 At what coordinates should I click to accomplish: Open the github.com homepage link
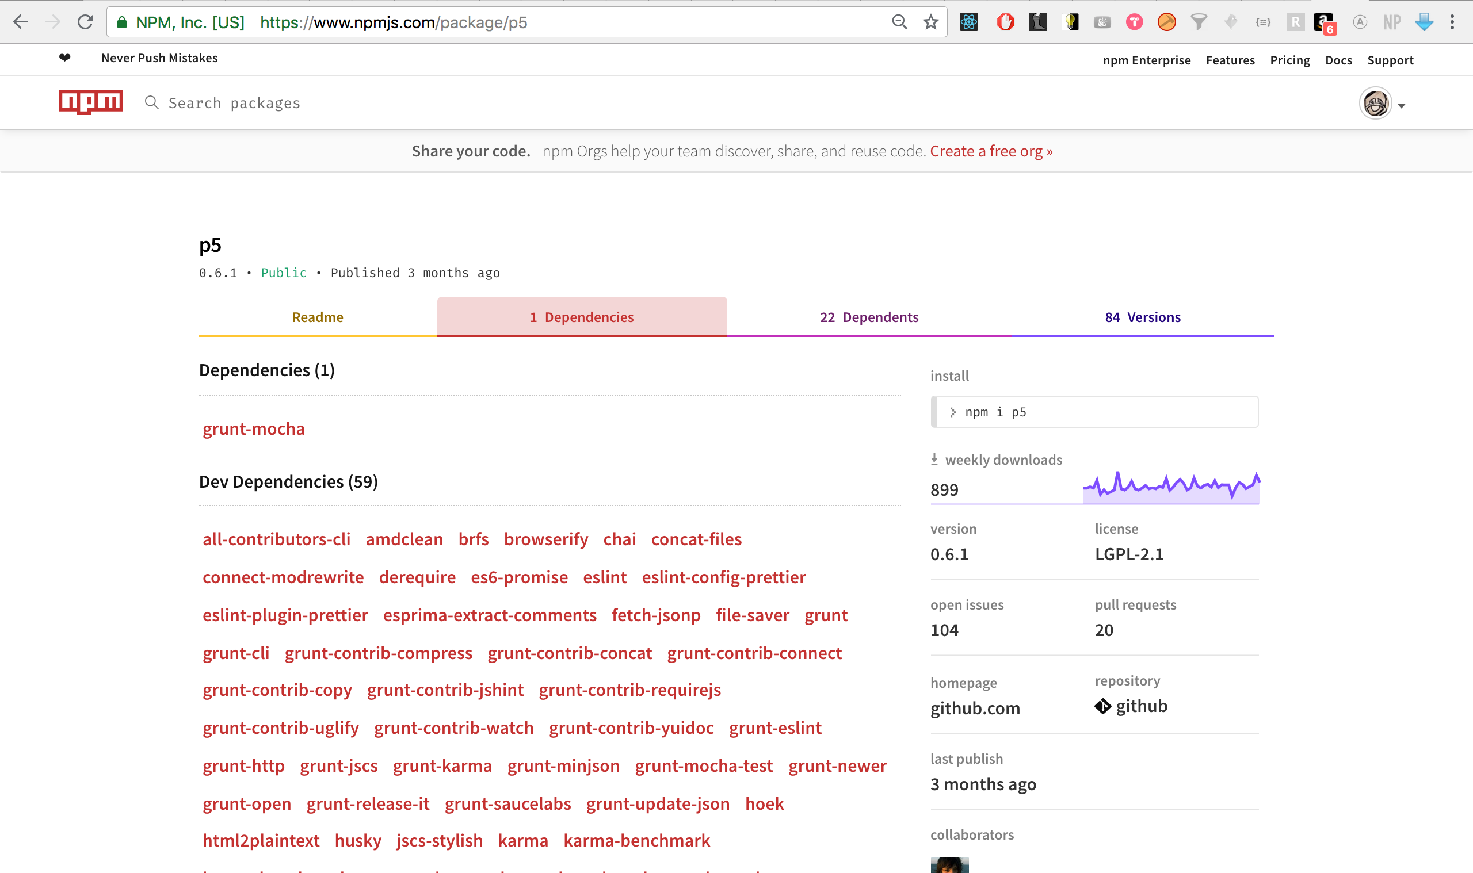pyautogui.click(x=975, y=709)
